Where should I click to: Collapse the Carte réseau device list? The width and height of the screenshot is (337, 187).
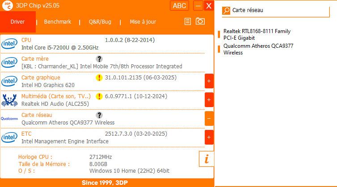(209, 119)
